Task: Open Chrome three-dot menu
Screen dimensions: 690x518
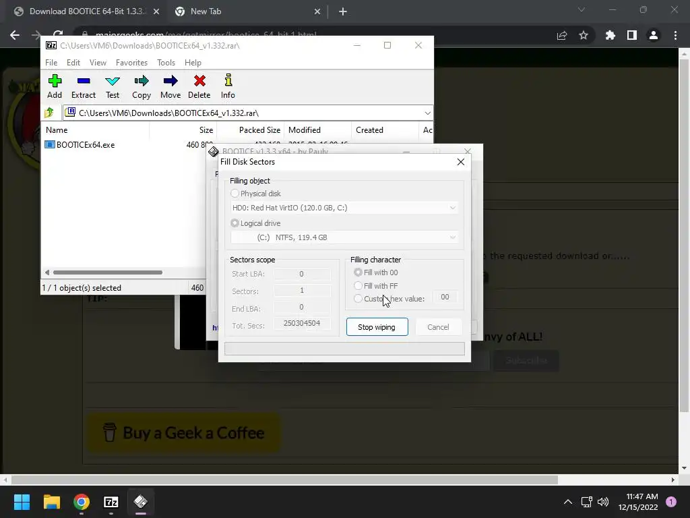Action: coord(675,35)
